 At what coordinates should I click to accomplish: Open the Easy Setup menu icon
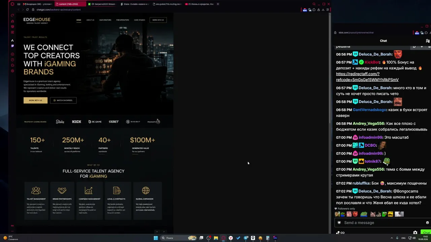[328, 10]
